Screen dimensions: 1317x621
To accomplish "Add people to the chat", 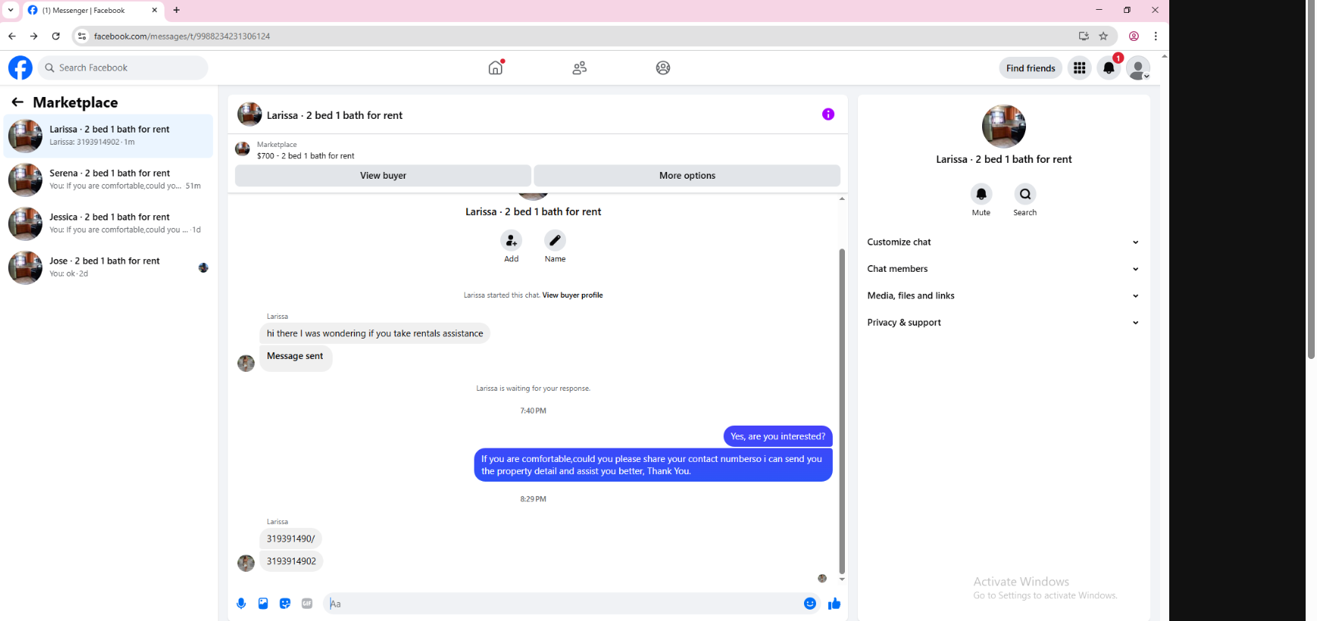I will point(511,241).
